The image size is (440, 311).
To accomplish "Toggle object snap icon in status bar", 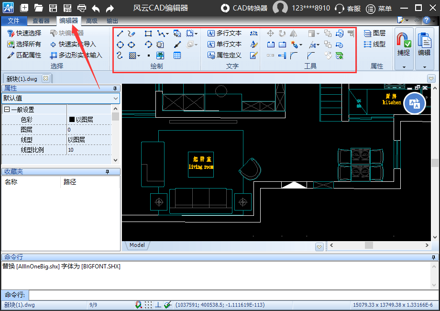I will 138,305.
